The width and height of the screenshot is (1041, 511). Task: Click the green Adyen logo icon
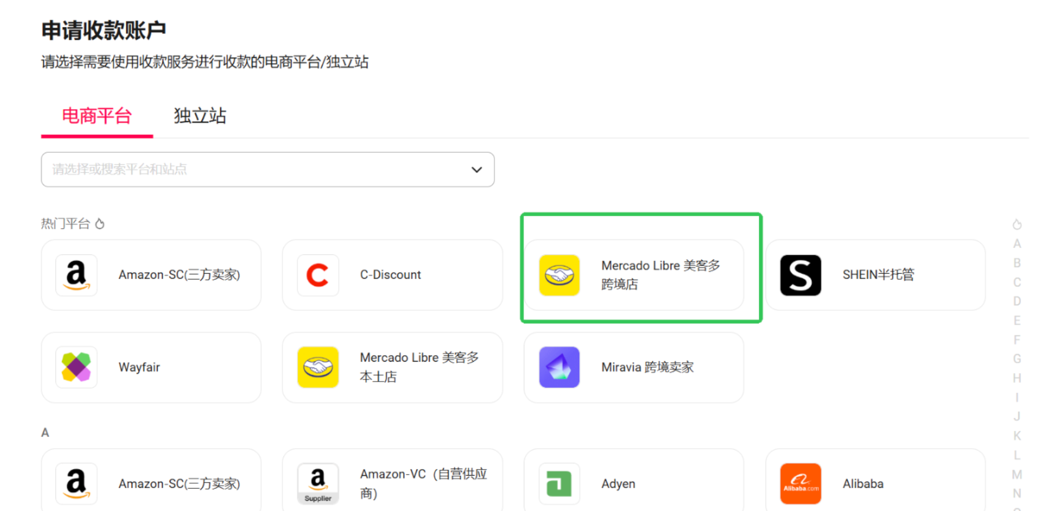coord(559,483)
